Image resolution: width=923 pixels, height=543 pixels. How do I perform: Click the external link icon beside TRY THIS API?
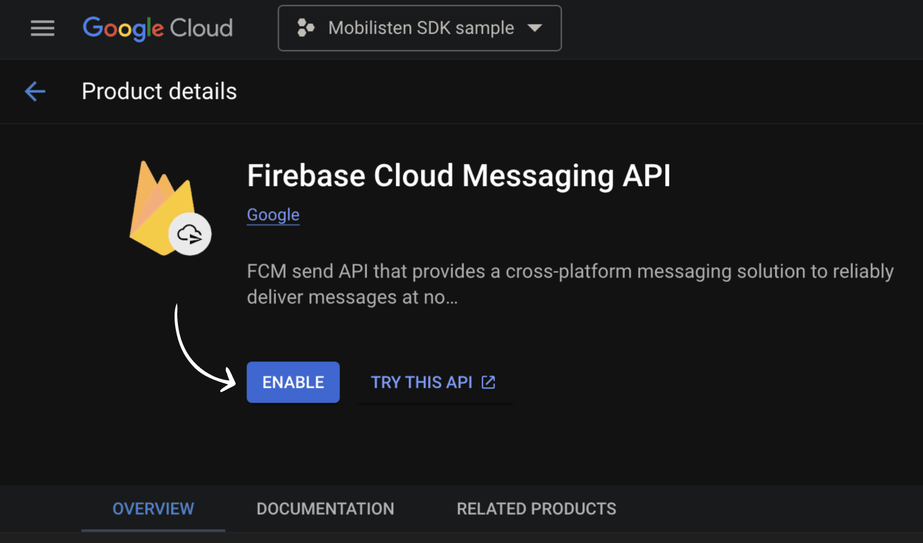[489, 382]
